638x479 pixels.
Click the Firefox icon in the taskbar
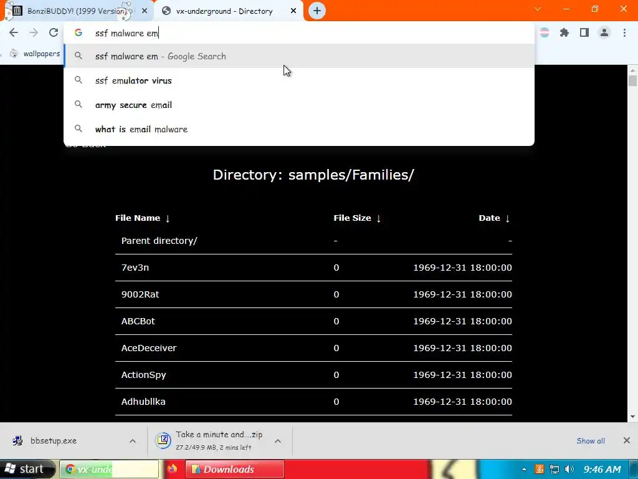pyautogui.click(x=173, y=469)
